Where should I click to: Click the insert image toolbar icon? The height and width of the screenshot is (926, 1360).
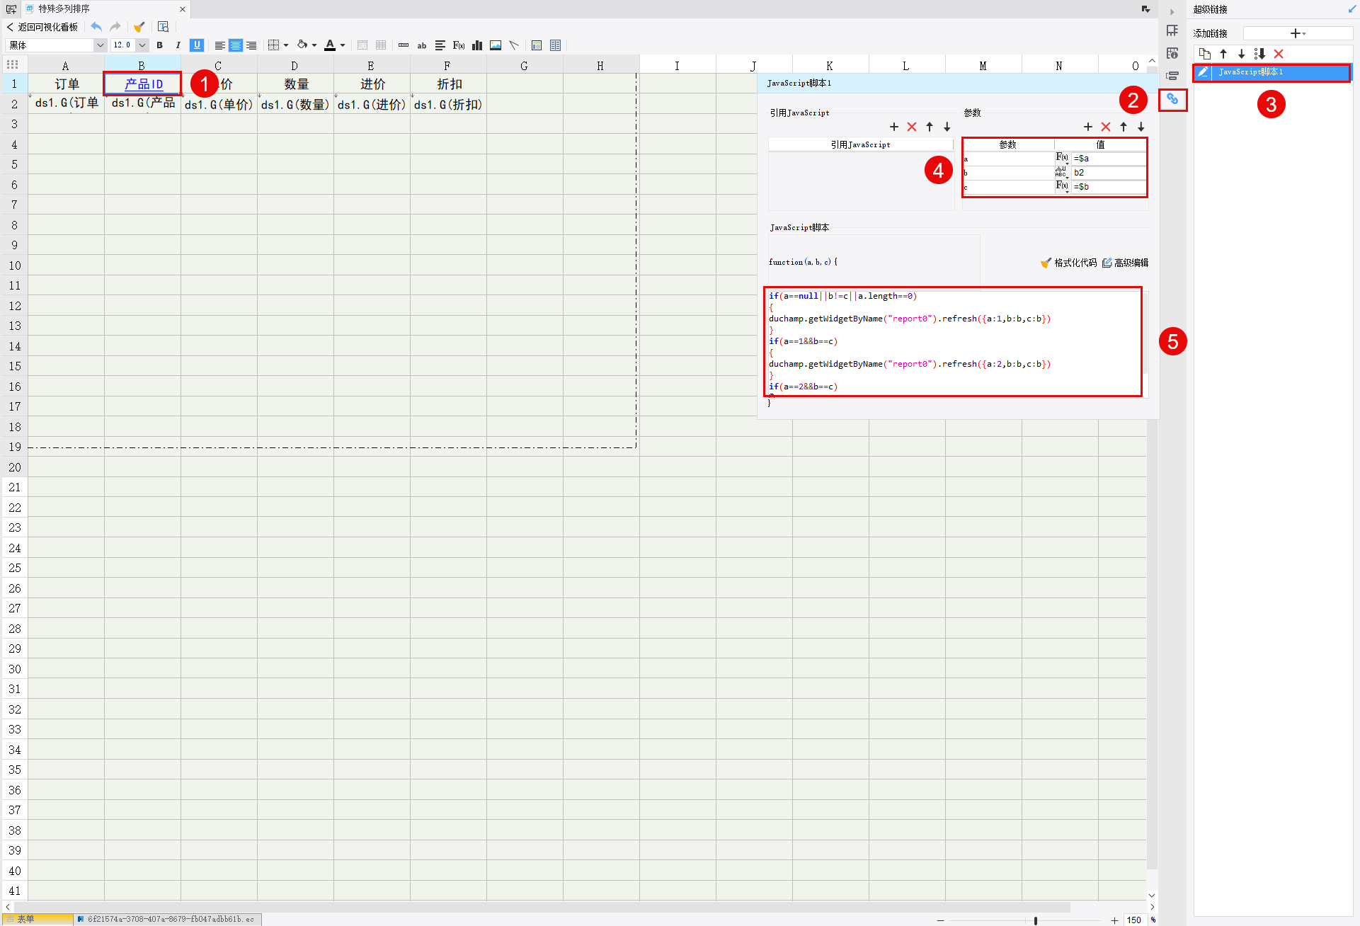[x=496, y=45]
